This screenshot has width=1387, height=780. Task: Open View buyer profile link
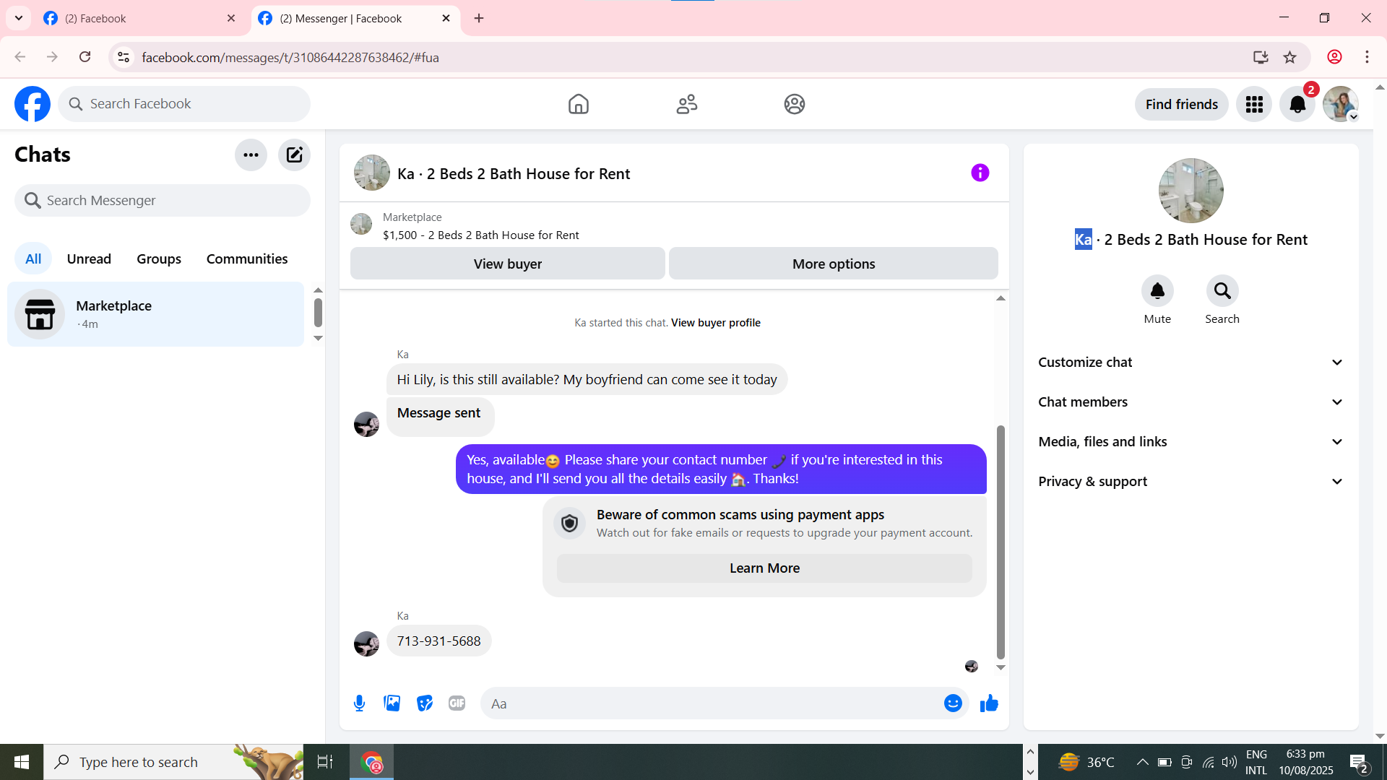pyautogui.click(x=715, y=323)
